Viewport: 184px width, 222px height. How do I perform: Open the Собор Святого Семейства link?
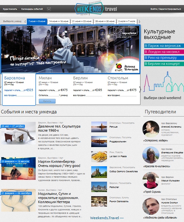pos(123,171)
